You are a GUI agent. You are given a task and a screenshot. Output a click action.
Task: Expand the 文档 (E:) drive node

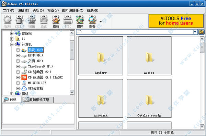[18, 61]
